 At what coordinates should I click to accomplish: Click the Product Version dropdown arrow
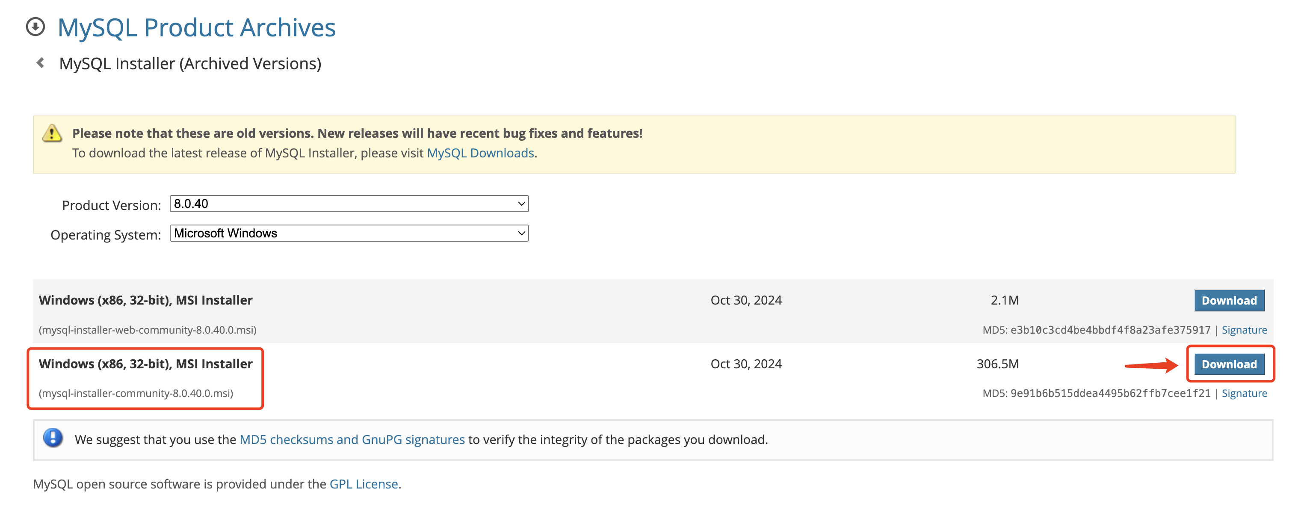(521, 204)
